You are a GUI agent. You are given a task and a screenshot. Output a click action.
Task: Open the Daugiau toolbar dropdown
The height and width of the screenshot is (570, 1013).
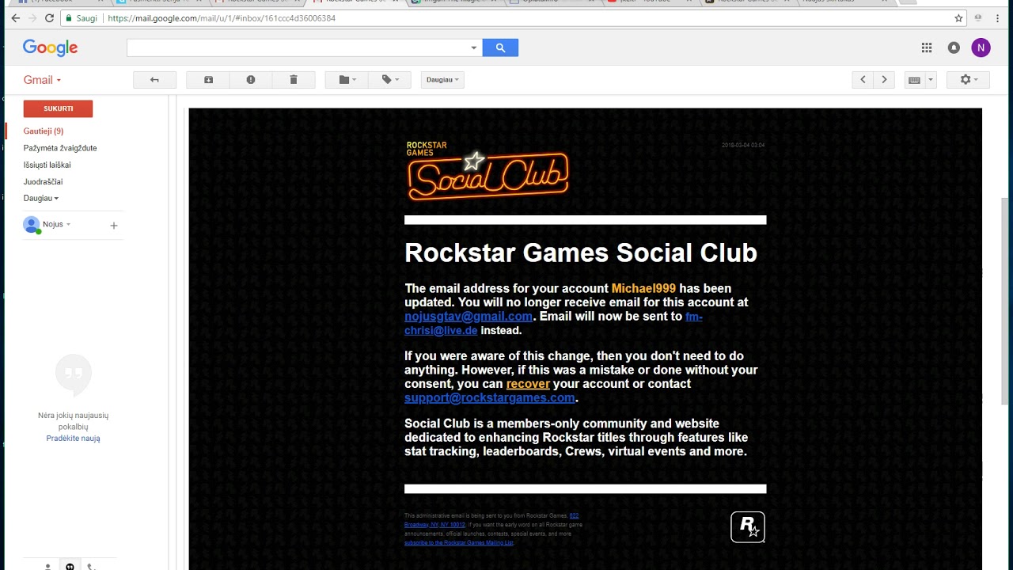442,79
